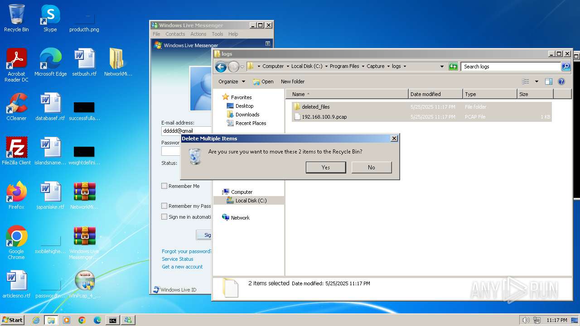Sort by Size column header
Image resolution: width=580 pixels, height=326 pixels.
click(535, 94)
